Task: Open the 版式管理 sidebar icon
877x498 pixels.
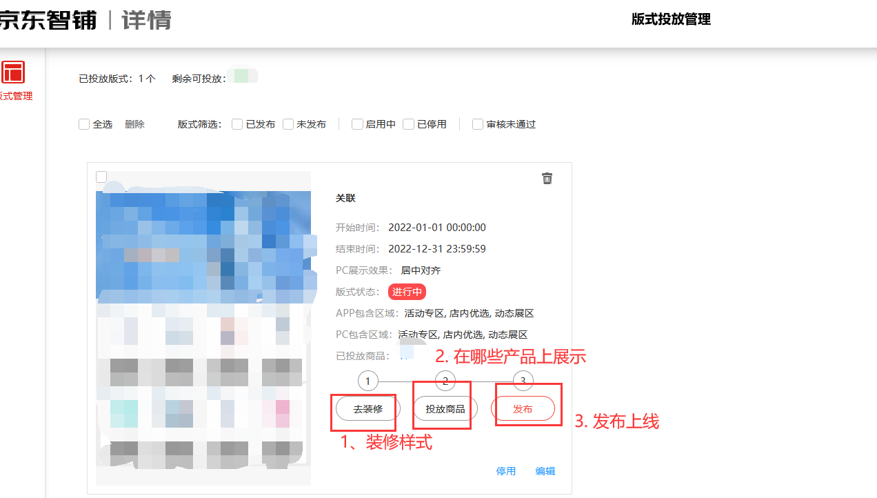Action: click(x=13, y=72)
